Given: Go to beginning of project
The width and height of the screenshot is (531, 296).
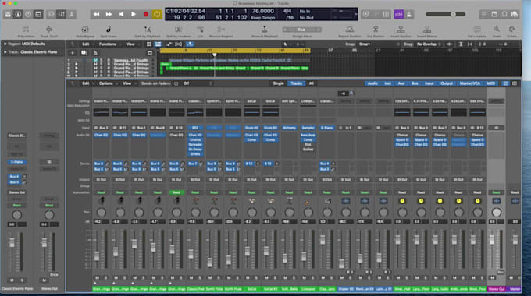Looking at the screenshot, I should pos(121,14).
